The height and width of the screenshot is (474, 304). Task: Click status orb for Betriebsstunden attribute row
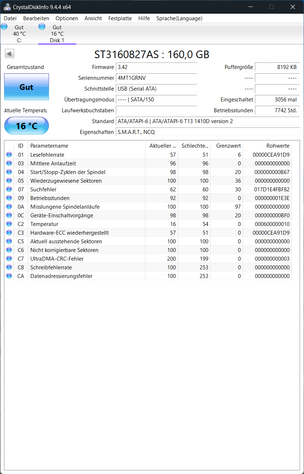[x=9, y=198]
